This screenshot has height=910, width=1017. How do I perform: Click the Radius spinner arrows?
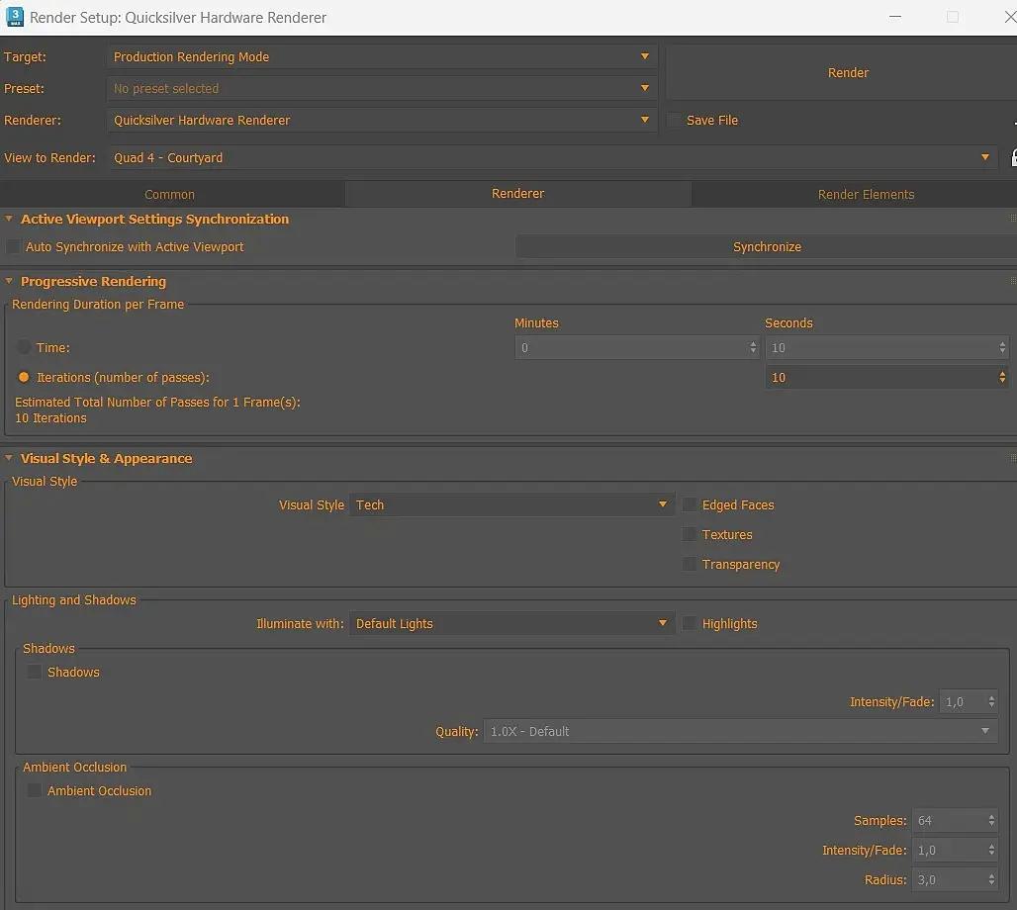(x=991, y=880)
